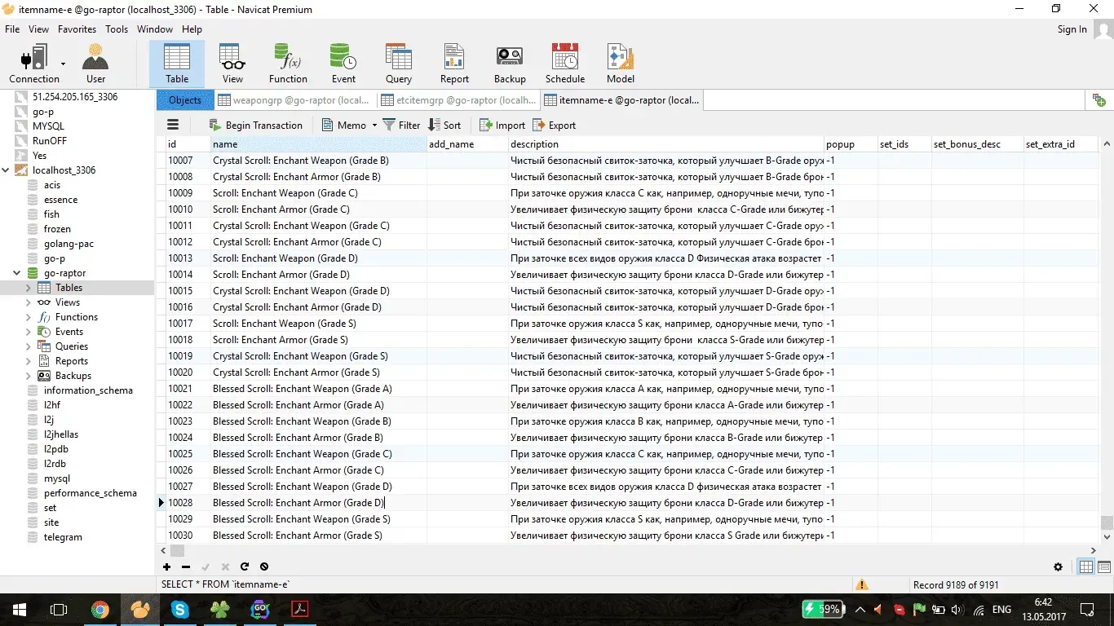Screen dimensions: 1114x626
Task: Click the Filter button
Action: 402,126
